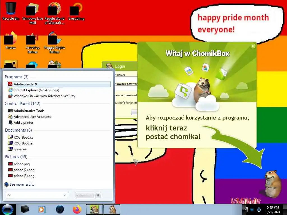Click the Login window title
Image resolution: width=287 pixels, height=215 pixels.
click(x=120, y=66)
